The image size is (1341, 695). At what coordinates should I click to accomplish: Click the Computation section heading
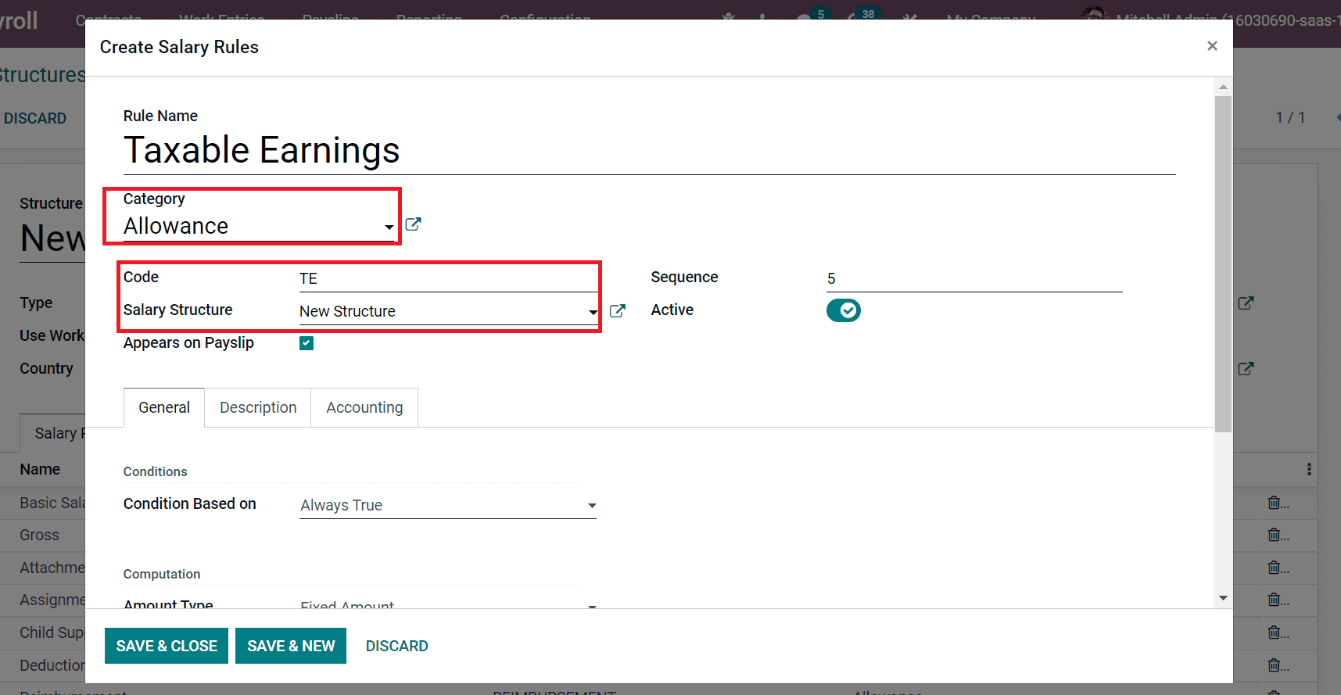coord(162,574)
